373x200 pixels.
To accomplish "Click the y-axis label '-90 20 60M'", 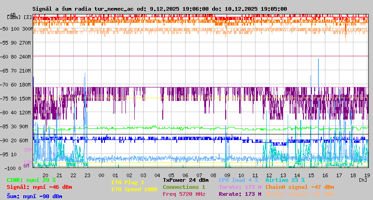I will [x=14, y=140].
